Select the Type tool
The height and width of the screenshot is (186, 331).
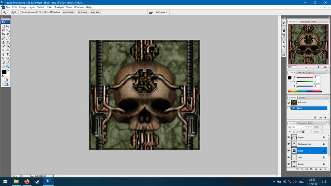8,55
